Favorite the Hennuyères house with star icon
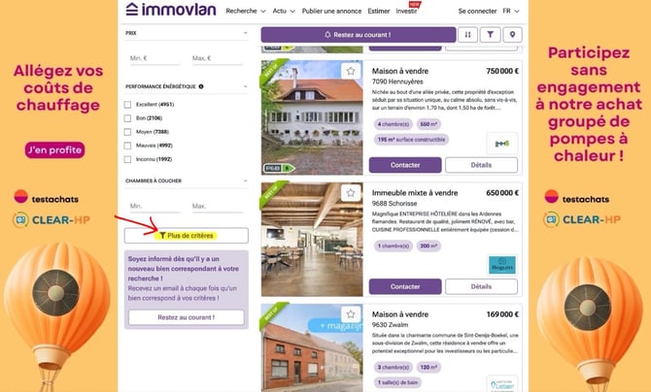The width and height of the screenshot is (651, 392). [351, 71]
